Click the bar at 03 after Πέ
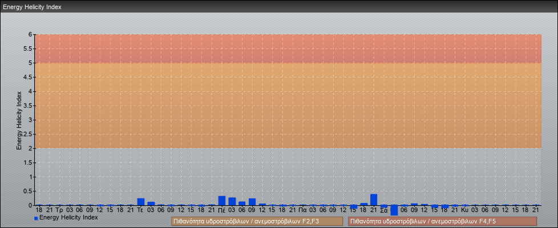 tap(232, 201)
